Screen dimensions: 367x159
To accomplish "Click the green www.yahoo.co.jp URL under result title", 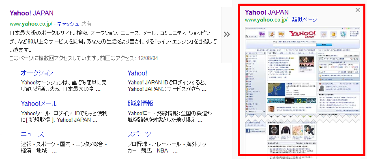I will click(31, 24).
